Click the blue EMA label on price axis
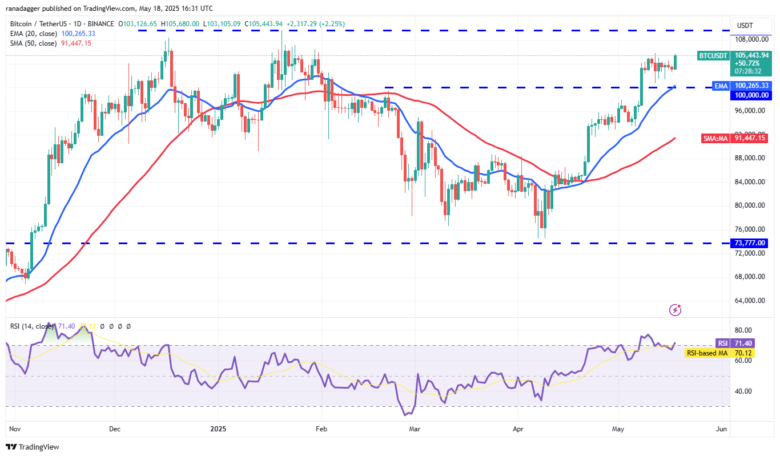 click(x=721, y=86)
